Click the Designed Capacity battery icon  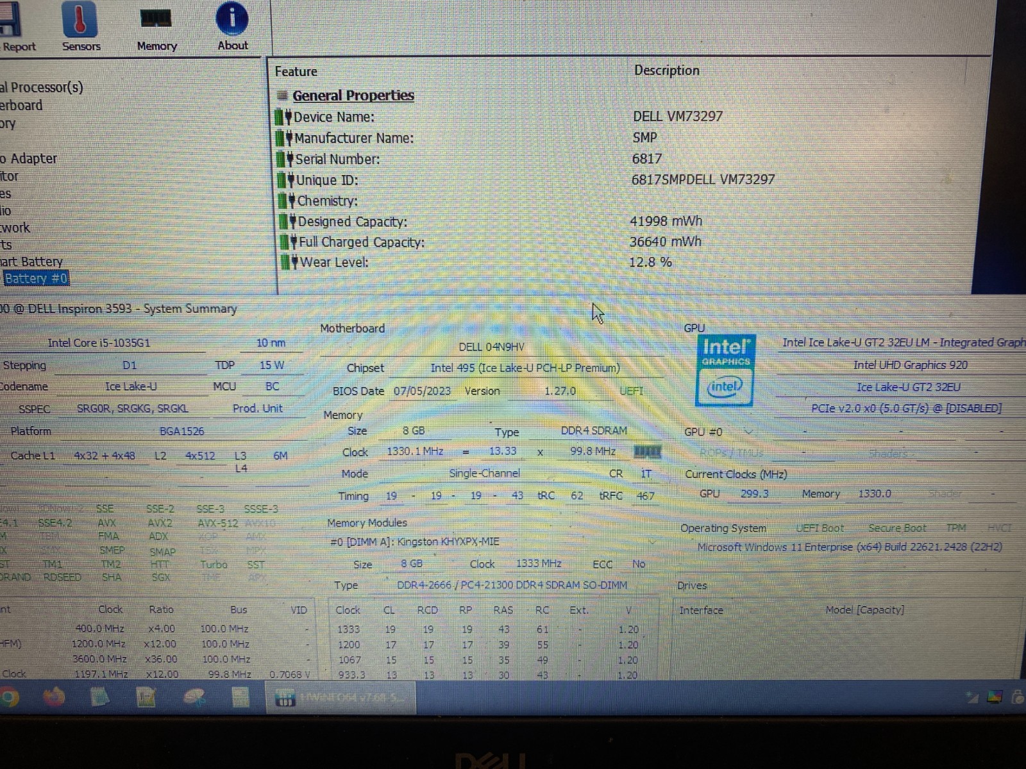point(288,222)
